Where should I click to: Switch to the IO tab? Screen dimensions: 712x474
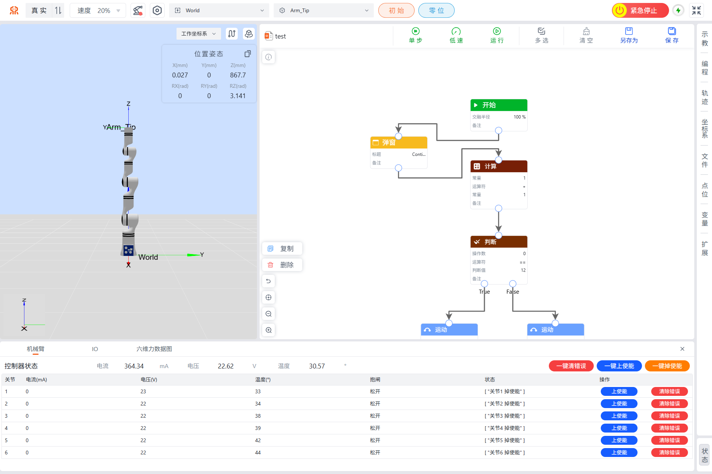point(95,349)
